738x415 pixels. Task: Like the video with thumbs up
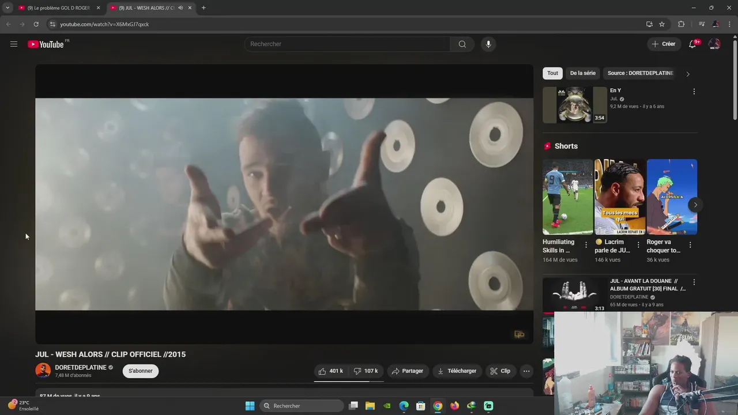pos(331,371)
